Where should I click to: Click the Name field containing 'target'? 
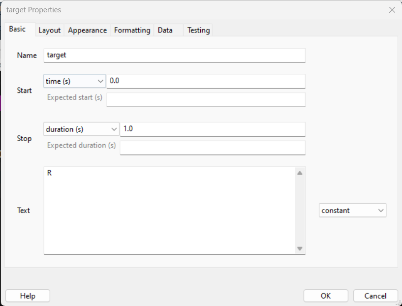174,55
